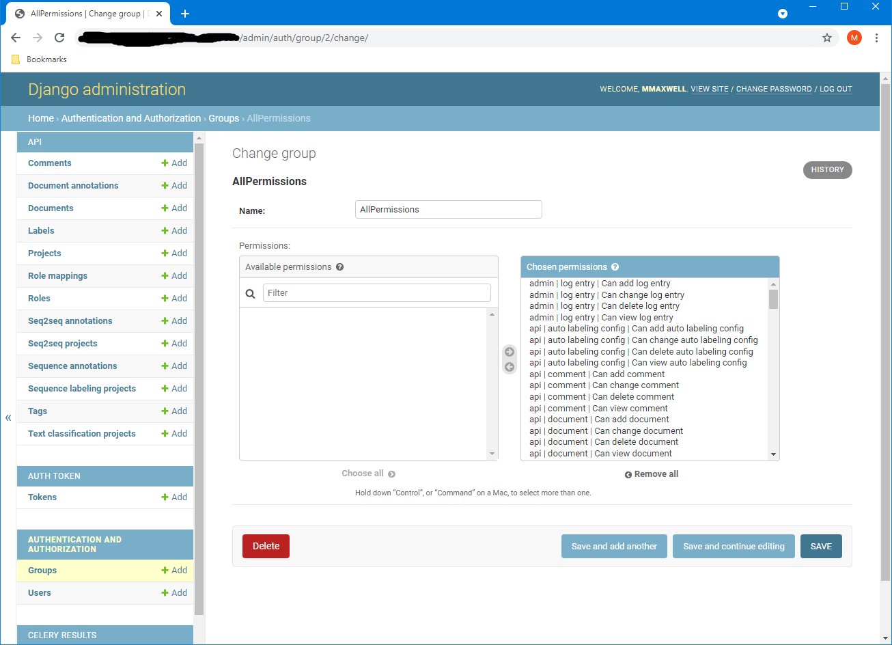The height and width of the screenshot is (645, 892).
Task: Open the help icon beside Chosen permissions
Action: tap(613, 266)
